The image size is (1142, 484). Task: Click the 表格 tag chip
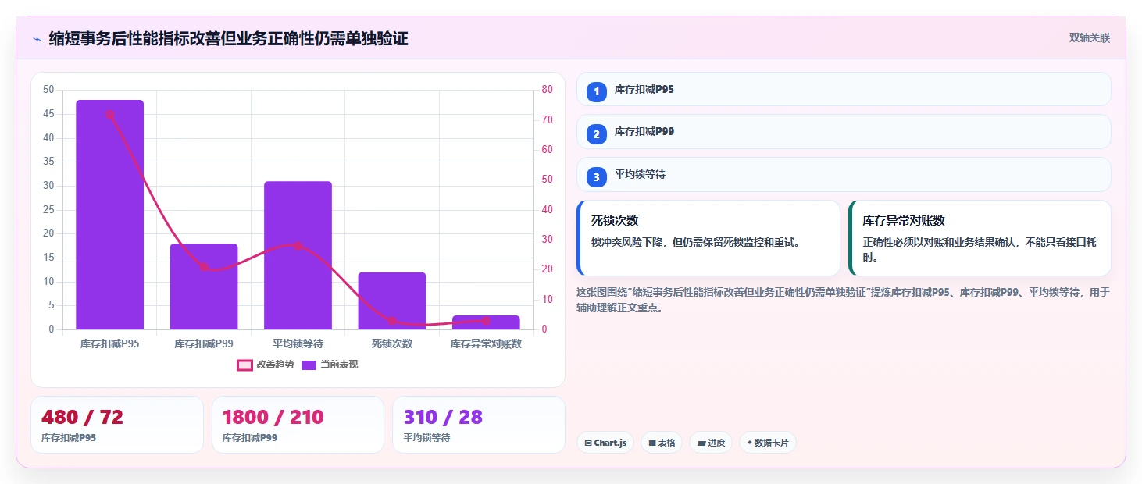coord(662,443)
